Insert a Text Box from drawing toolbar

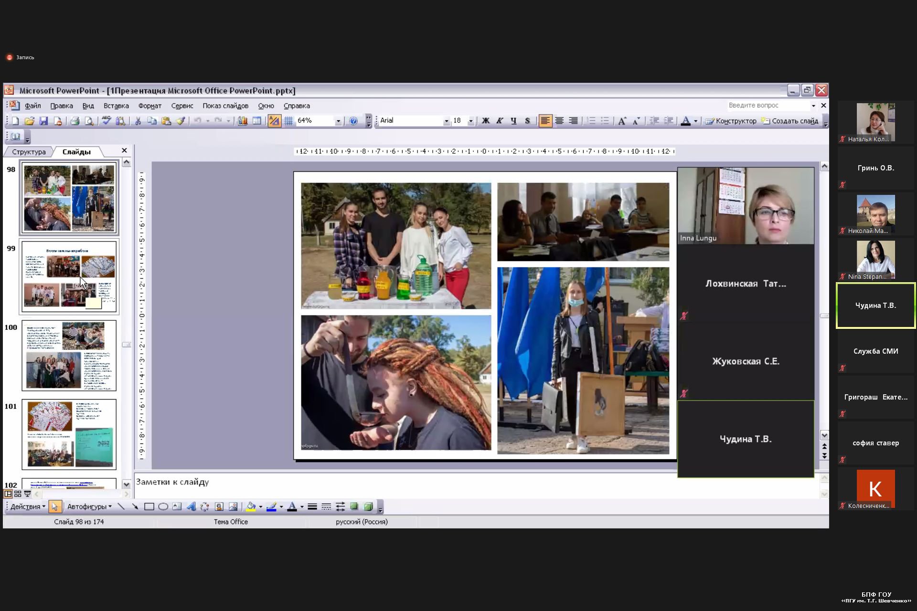[177, 507]
